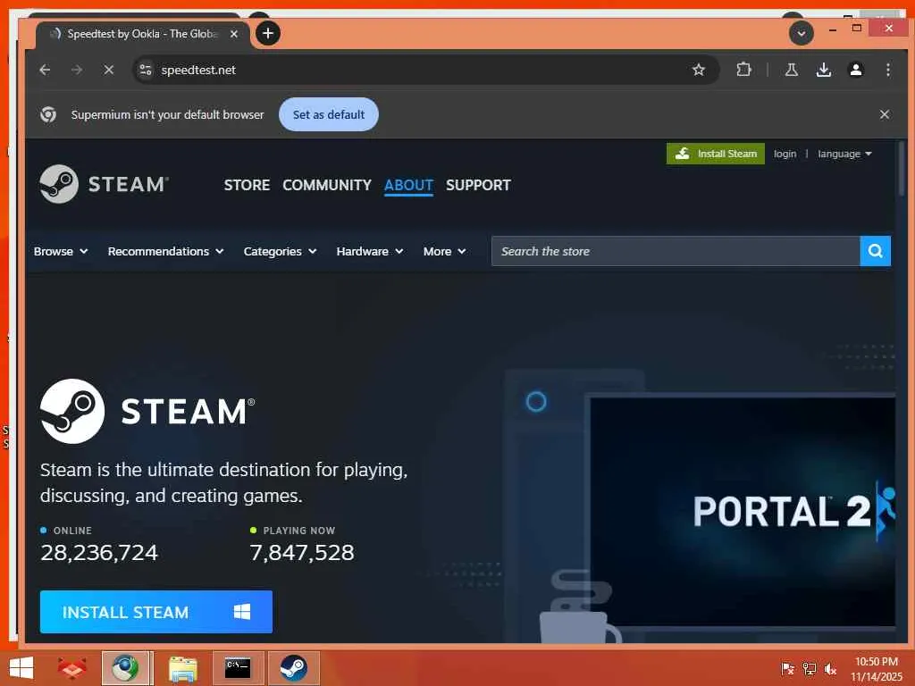Open the Chrome Labs flask icon
The height and width of the screenshot is (686, 915).
click(792, 70)
